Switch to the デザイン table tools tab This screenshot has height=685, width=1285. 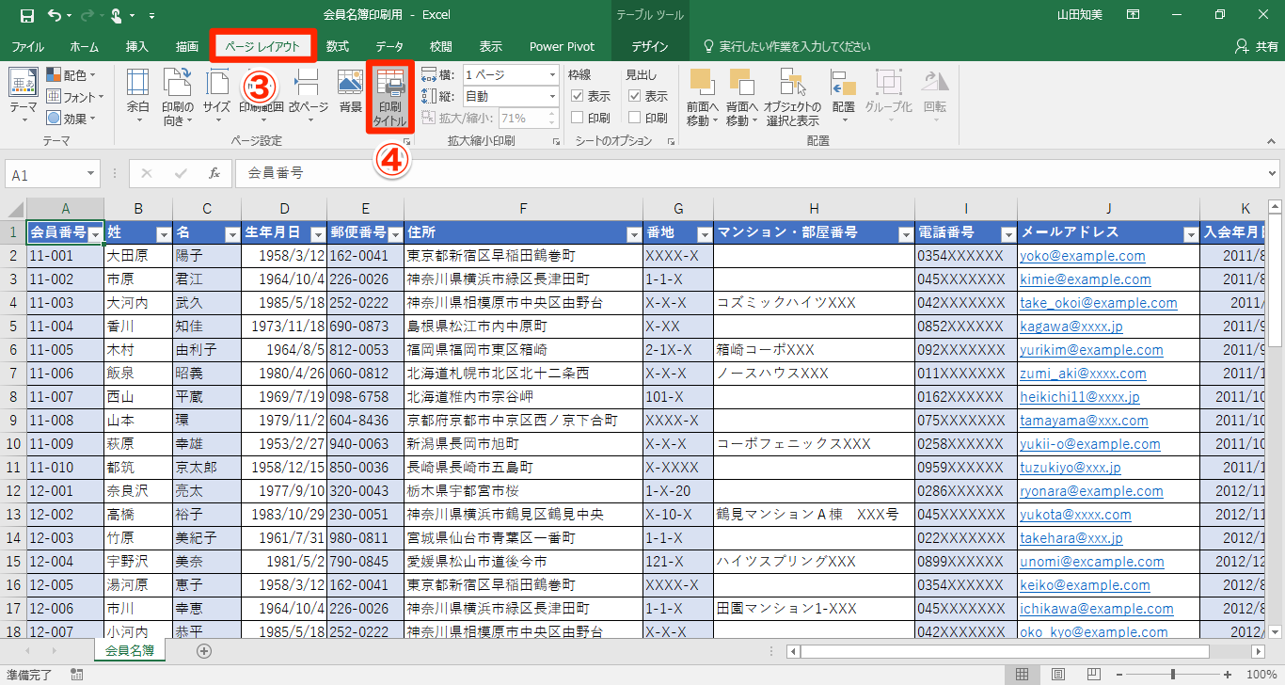[x=650, y=46]
